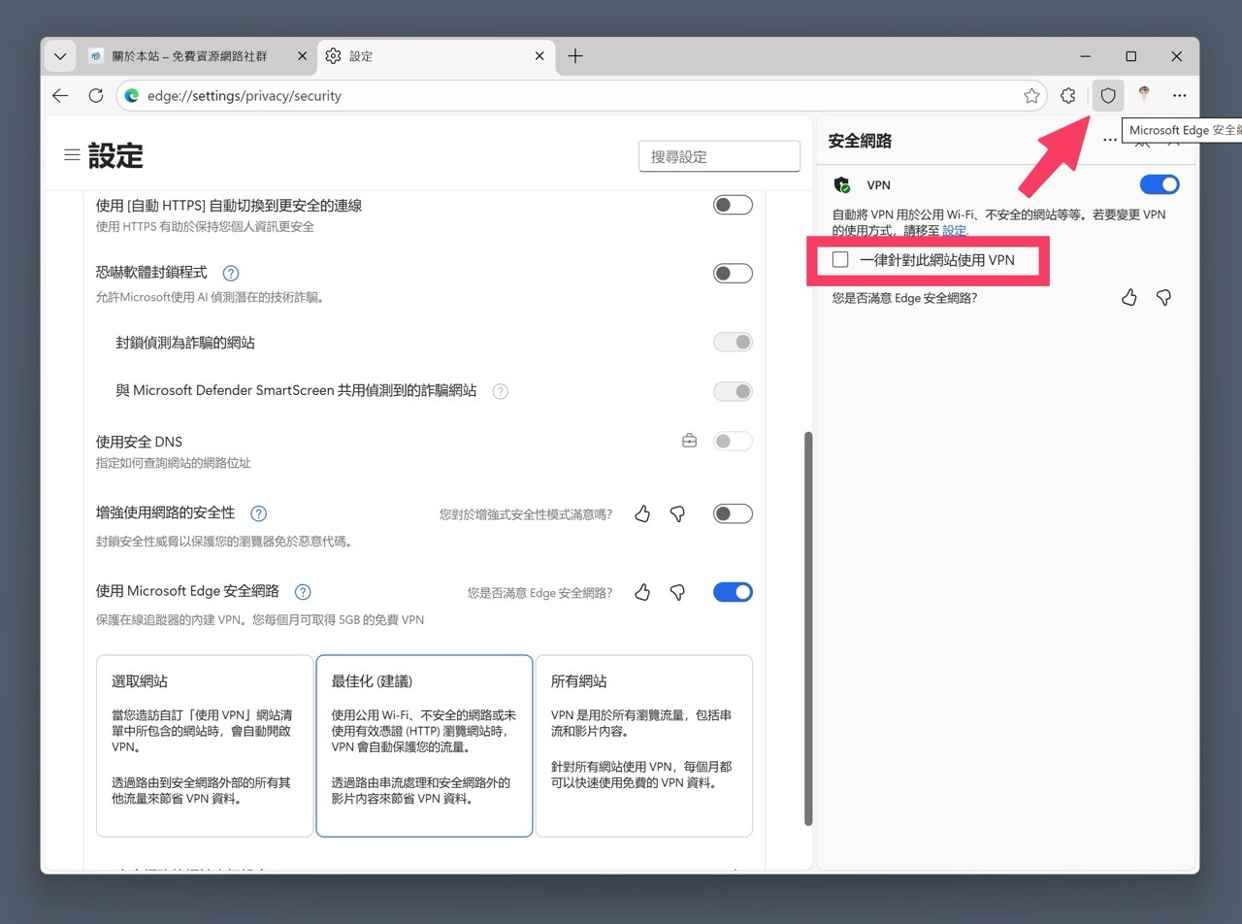The height and width of the screenshot is (924, 1242).
Task: Click inside the 搜尋設定 search field
Action: tap(719, 155)
